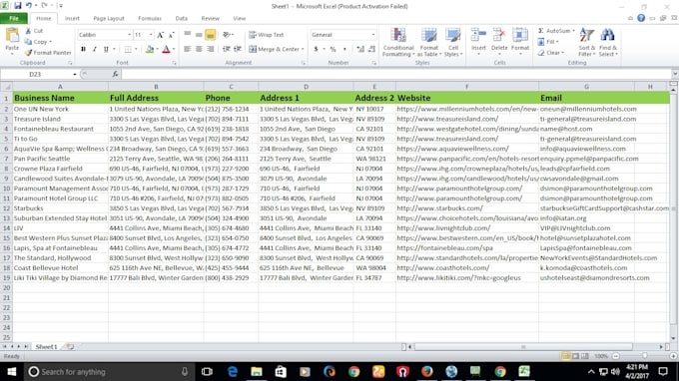Click the Select All corner button

coord(6,87)
